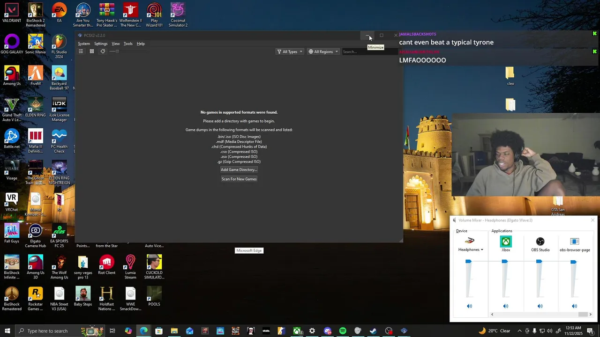Open the notification center on taskbar

coord(590,331)
